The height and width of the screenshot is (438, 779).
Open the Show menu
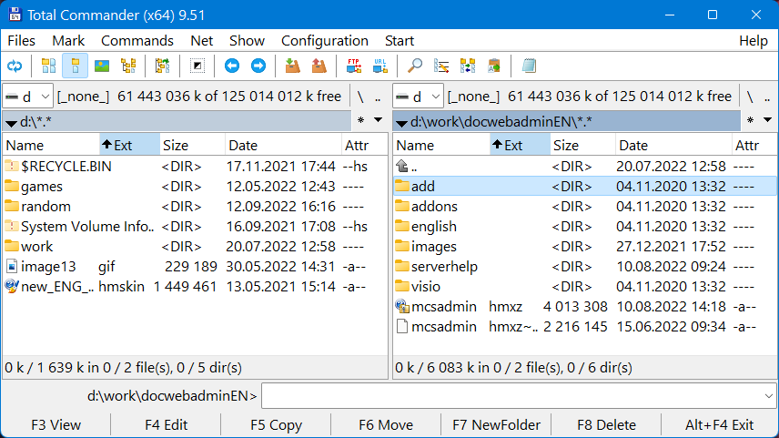247,41
